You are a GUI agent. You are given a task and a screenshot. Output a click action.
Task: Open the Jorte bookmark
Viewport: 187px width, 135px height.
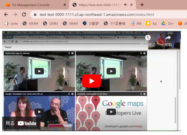click(x=11, y=24)
